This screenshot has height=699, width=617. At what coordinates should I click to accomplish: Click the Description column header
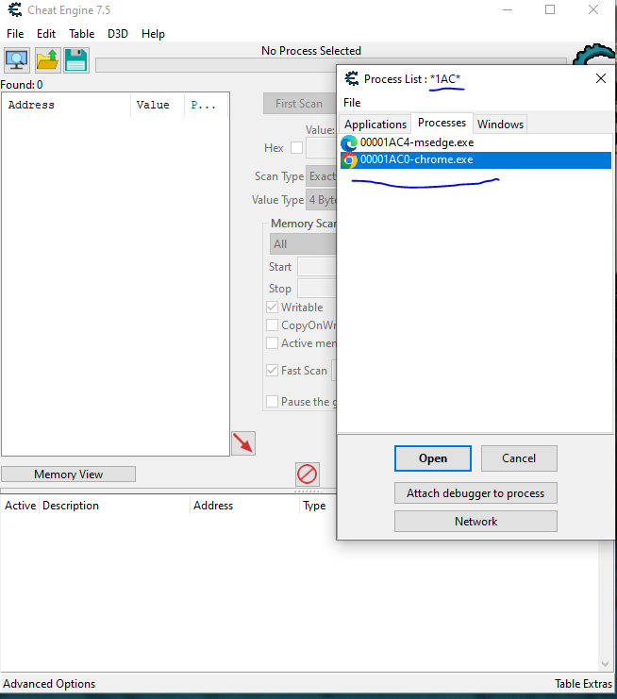pyautogui.click(x=114, y=506)
